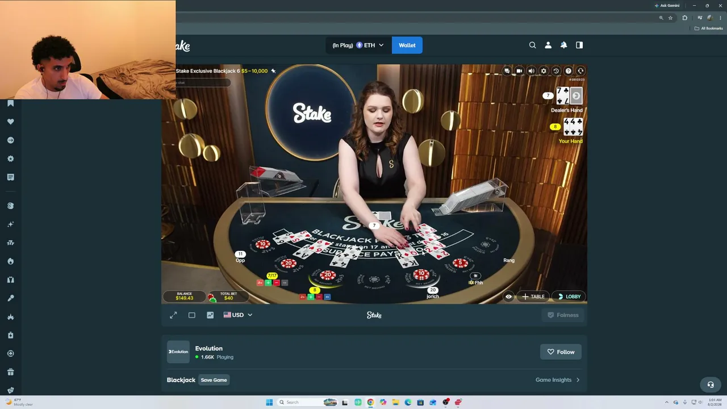Open the poker chip sidebar icon
Image resolution: width=727 pixels, height=409 pixels.
[x=10, y=353]
